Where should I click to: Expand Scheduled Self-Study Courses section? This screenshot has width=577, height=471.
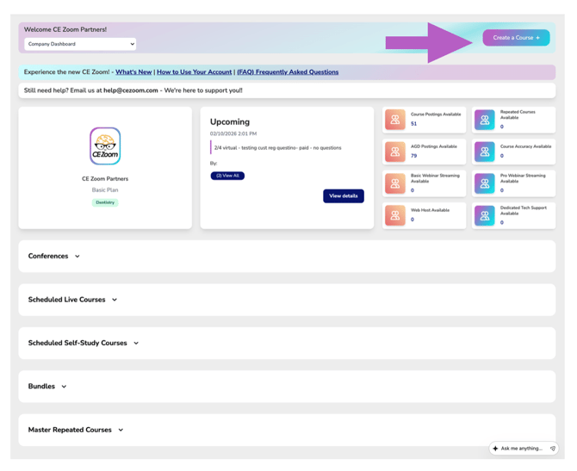(x=84, y=343)
